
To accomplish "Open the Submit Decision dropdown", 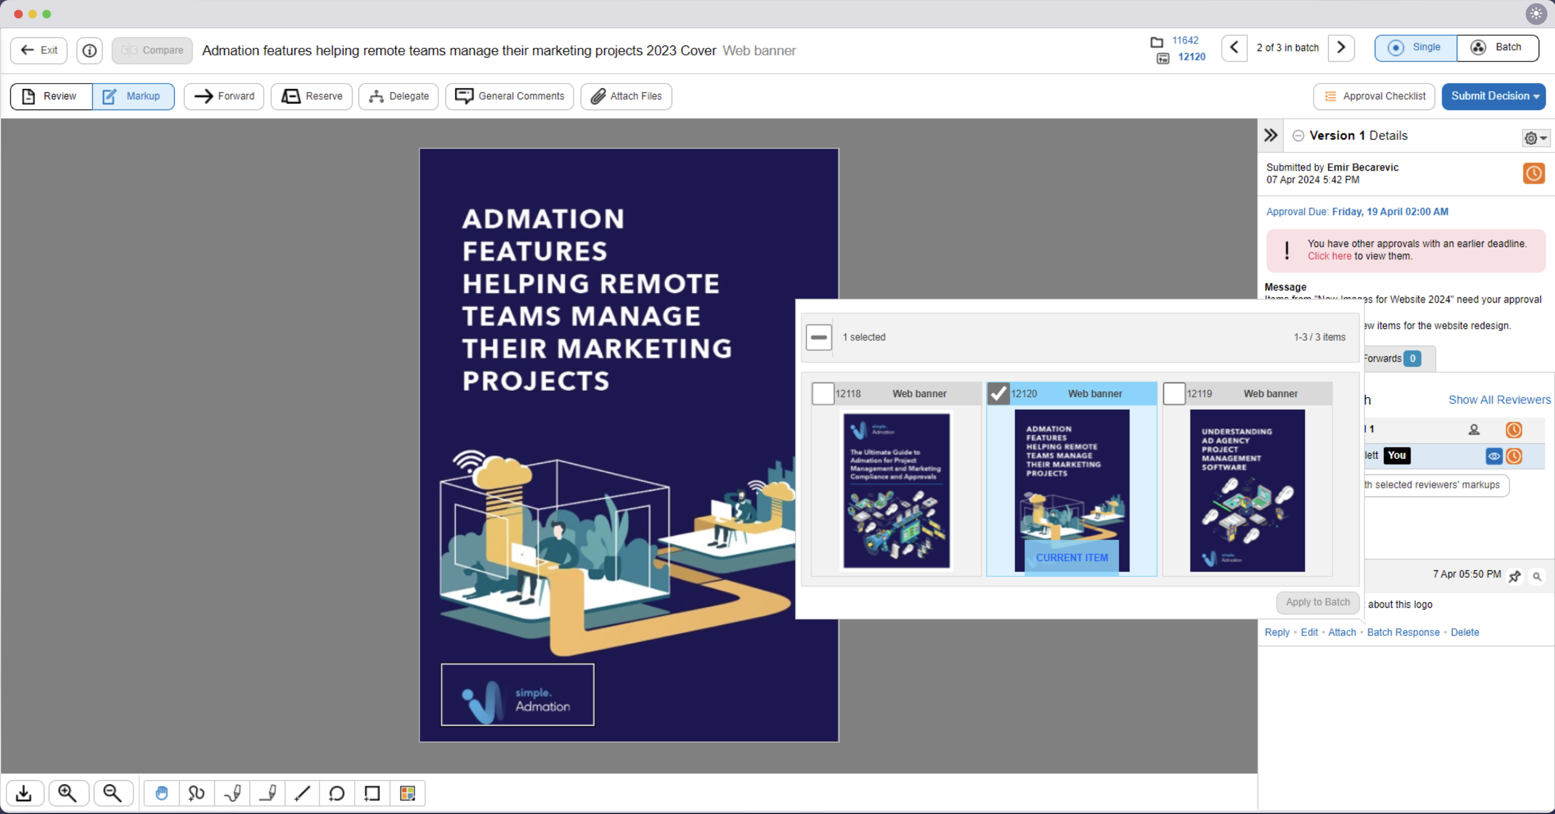I will pos(1494,97).
